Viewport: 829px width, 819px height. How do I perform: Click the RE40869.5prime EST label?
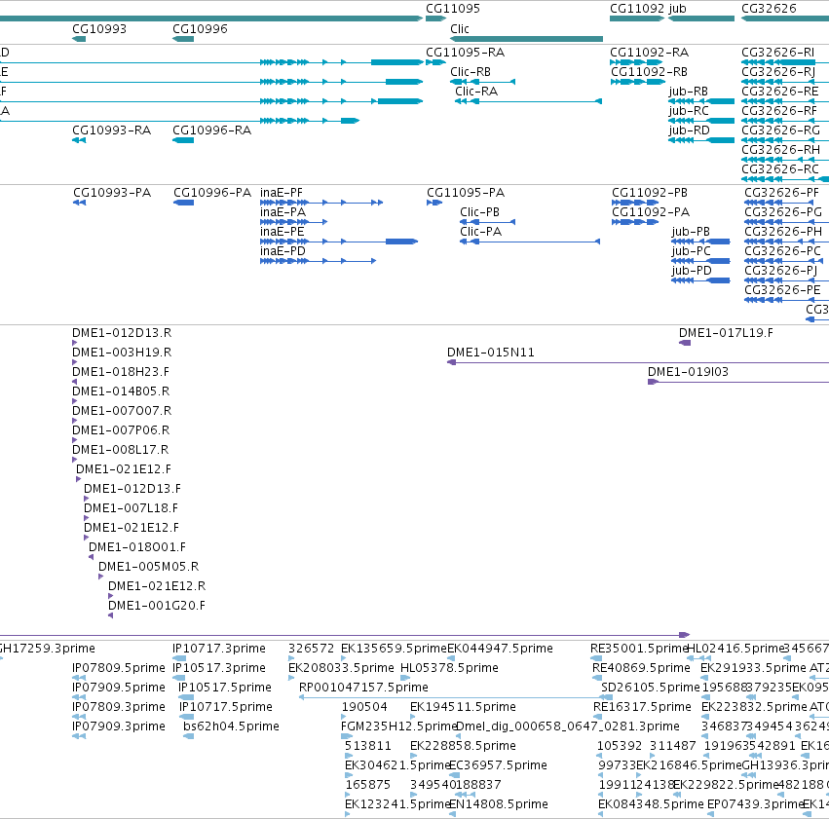pyautogui.click(x=641, y=668)
